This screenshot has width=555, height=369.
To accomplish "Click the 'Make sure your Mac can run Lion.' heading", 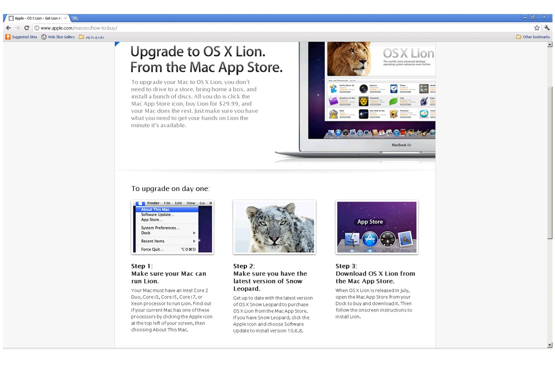I will coord(168,277).
